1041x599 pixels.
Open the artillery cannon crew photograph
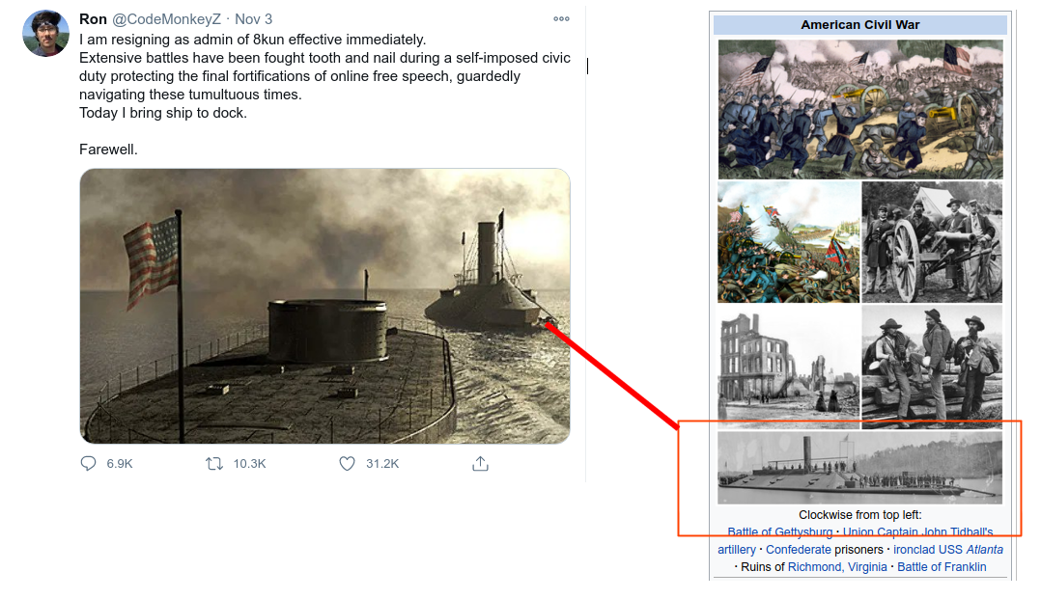pos(932,241)
